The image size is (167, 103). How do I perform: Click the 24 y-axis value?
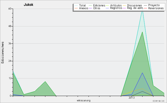click(10, 61)
